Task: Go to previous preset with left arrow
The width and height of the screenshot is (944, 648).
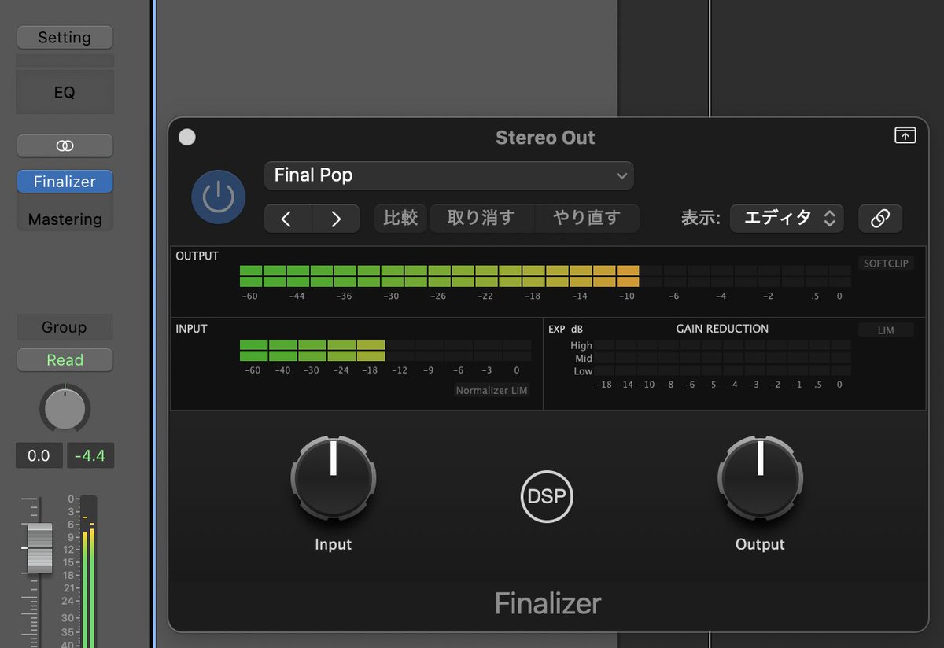Action: click(288, 219)
